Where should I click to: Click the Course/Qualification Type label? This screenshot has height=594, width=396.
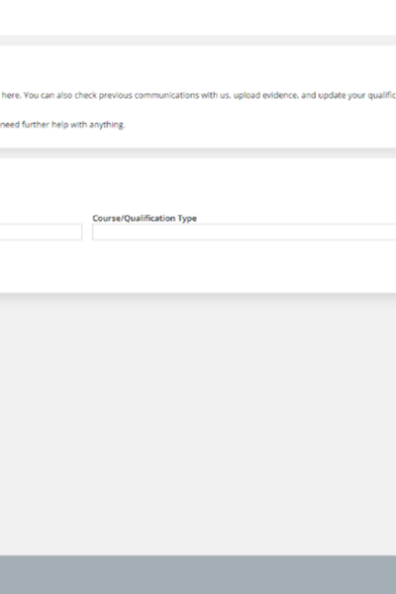point(145,218)
